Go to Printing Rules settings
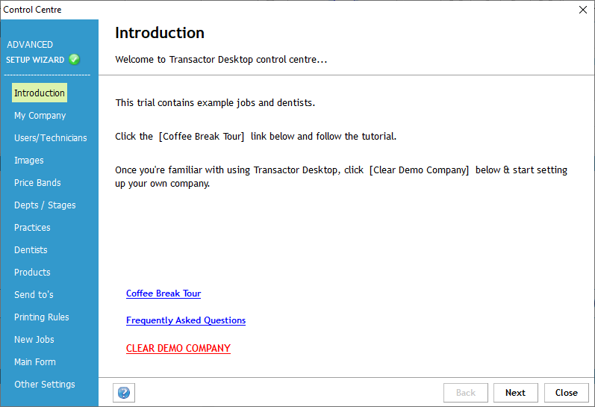The width and height of the screenshot is (595, 407). pos(42,317)
